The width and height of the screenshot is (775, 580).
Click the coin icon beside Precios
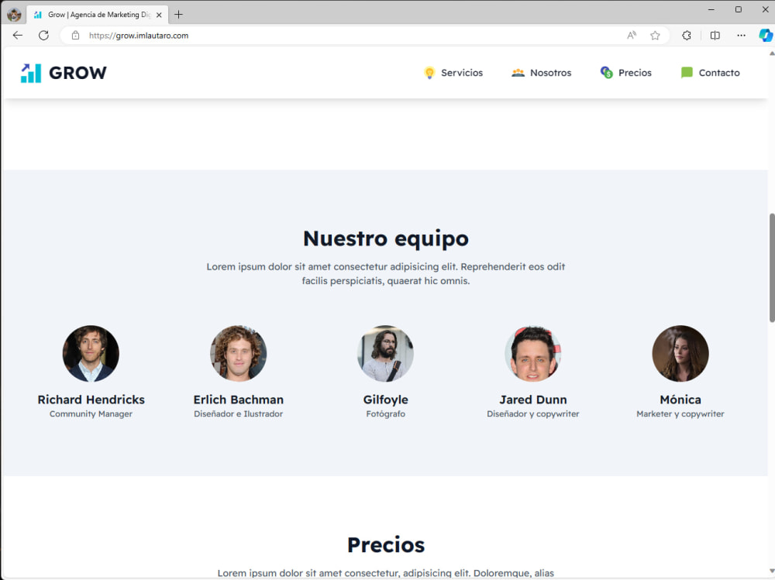click(607, 73)
